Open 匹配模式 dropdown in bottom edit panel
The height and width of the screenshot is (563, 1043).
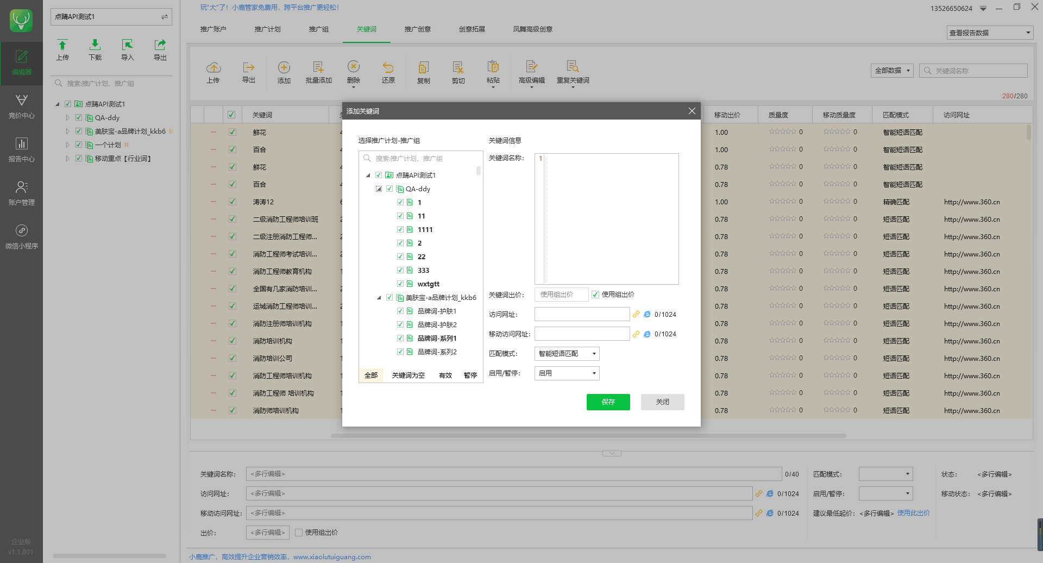885,474
